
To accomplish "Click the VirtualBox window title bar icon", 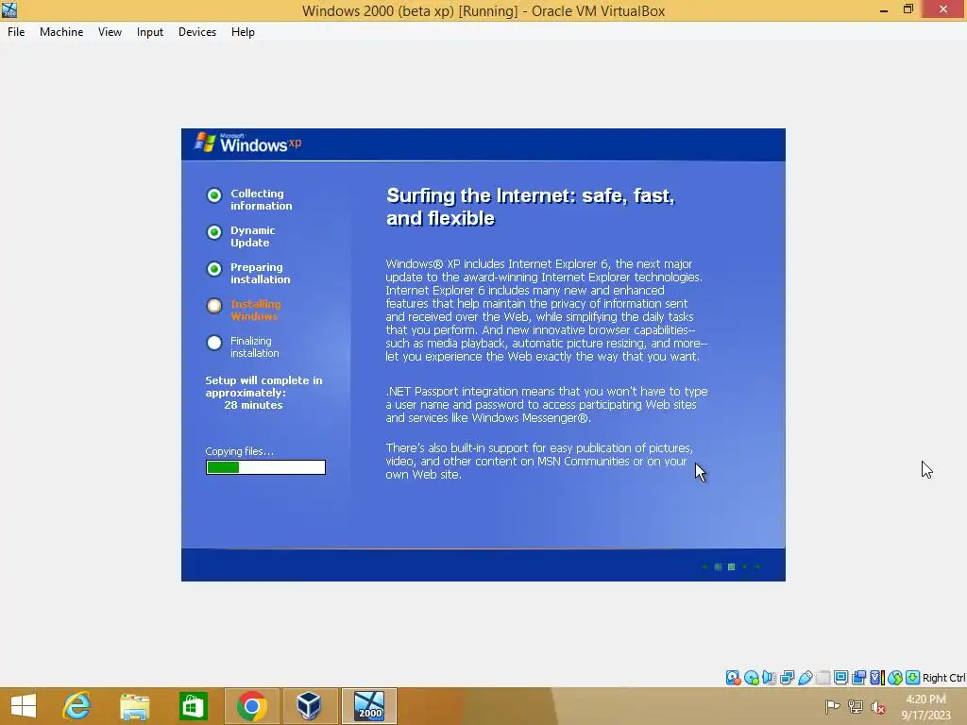I will 9,9.
